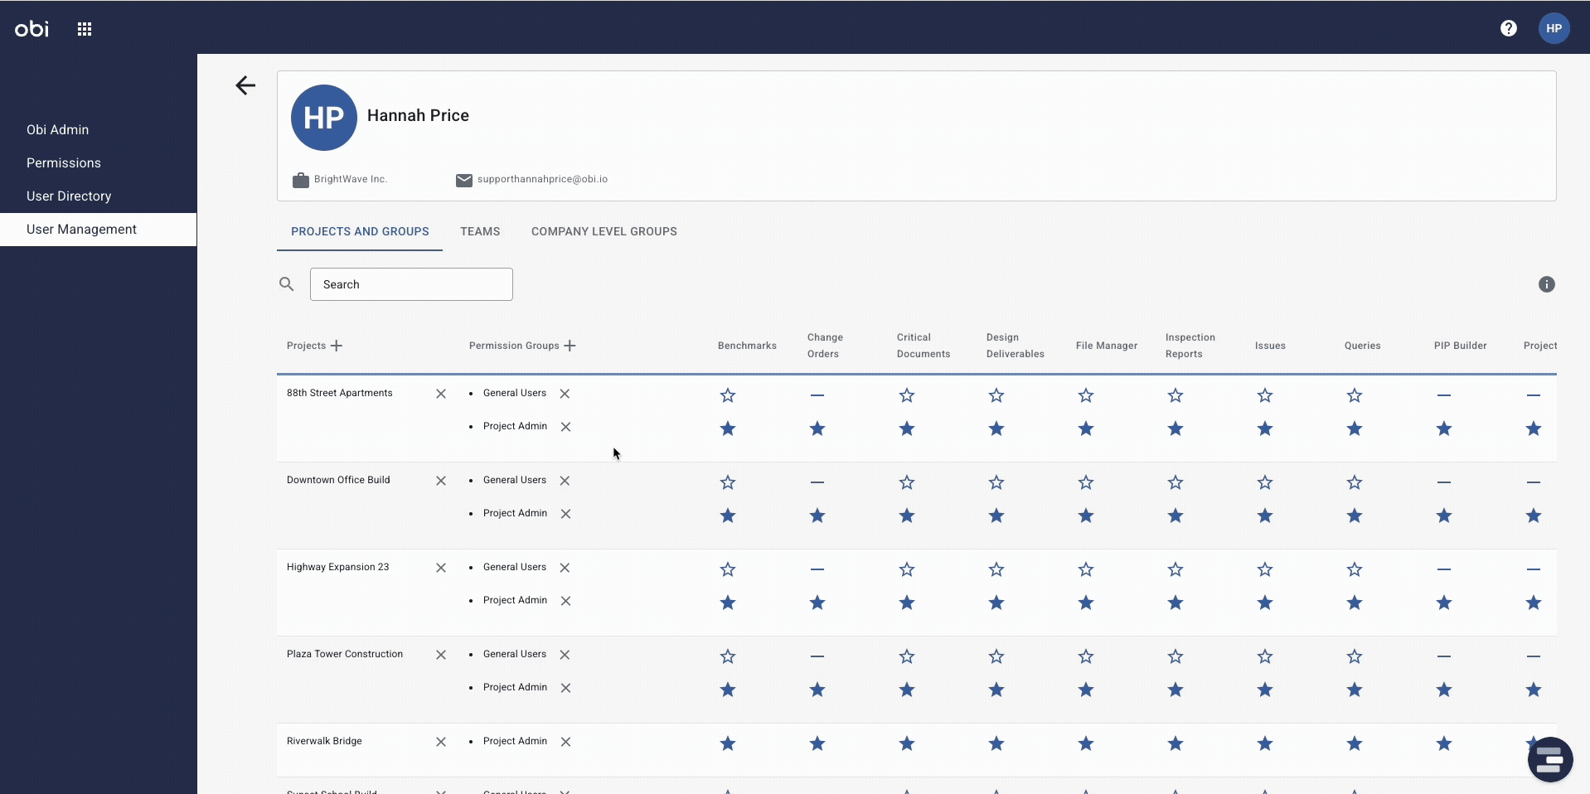The image size is (1590, 794).
Task: Add a group with Permission Groups plus icon
Action: (x=570, y=346)
